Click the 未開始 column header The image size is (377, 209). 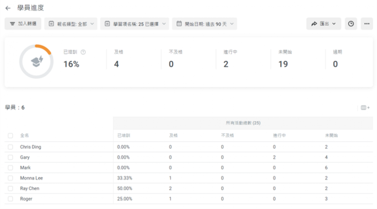click(x=331, y=135)
